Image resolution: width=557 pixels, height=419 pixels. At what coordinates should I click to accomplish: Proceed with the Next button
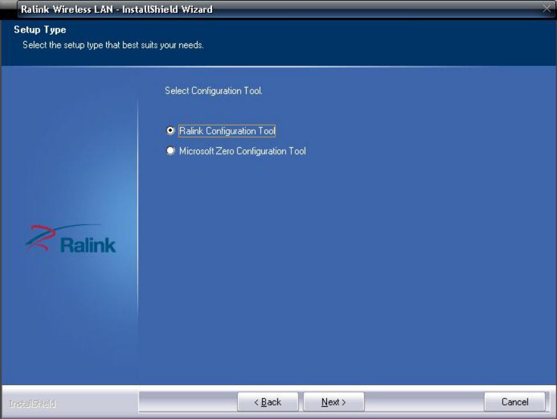[x=333, y=402]
